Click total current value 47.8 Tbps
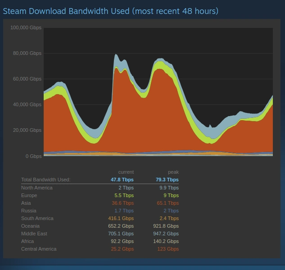This screenshot has height=270, width=285. coord(122,180)
